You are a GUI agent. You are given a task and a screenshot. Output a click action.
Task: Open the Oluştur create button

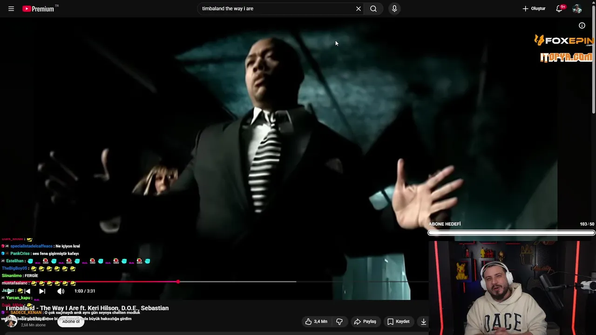pyautogui.click(x=534, y=9)
